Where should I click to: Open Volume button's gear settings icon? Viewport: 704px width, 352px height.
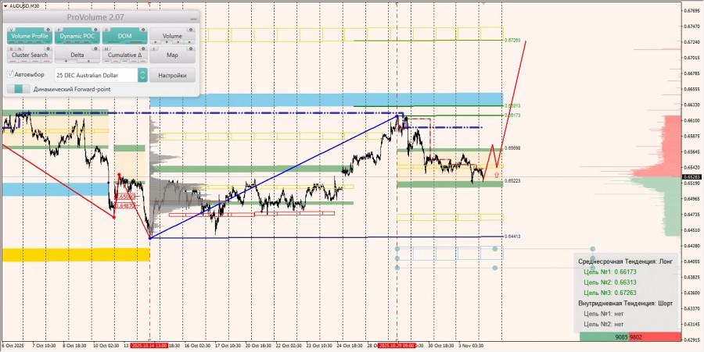190,30
